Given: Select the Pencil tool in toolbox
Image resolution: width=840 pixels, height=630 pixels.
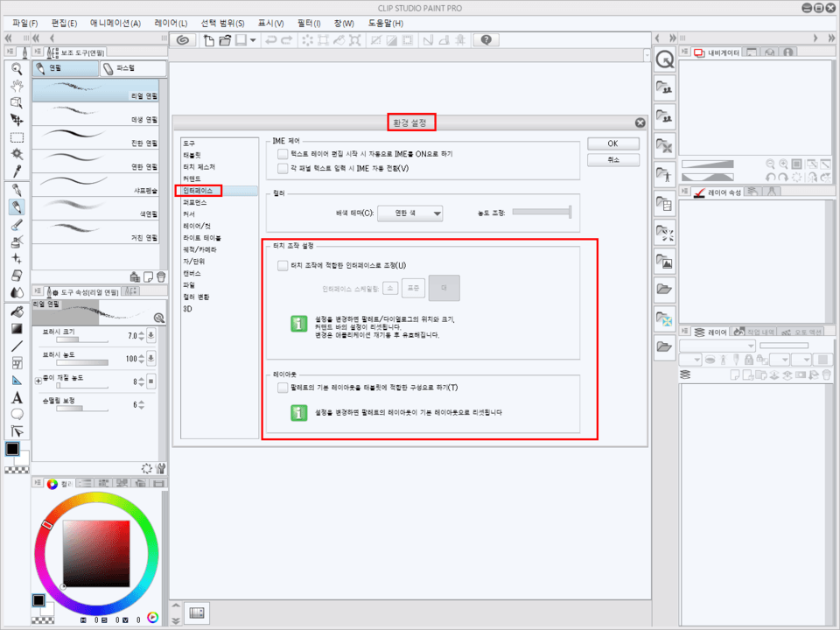Looking at the screenshot, I should (x=17, y=207).
